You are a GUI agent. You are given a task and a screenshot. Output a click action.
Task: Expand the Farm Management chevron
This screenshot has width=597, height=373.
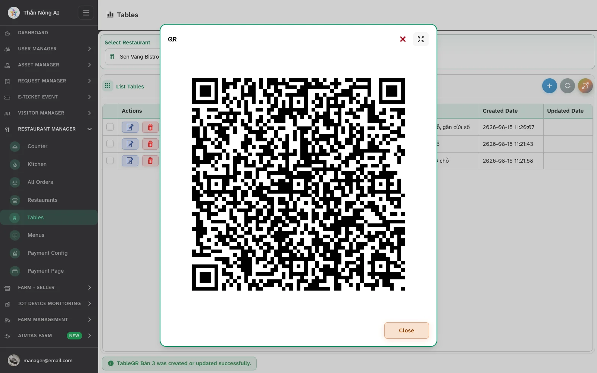point(90,320)
